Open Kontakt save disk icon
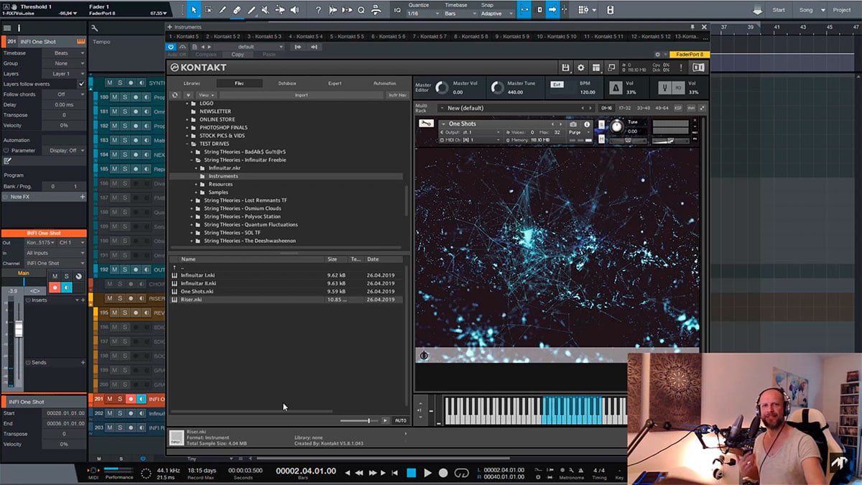The image size is (862, 485). [x=565, y=68]
